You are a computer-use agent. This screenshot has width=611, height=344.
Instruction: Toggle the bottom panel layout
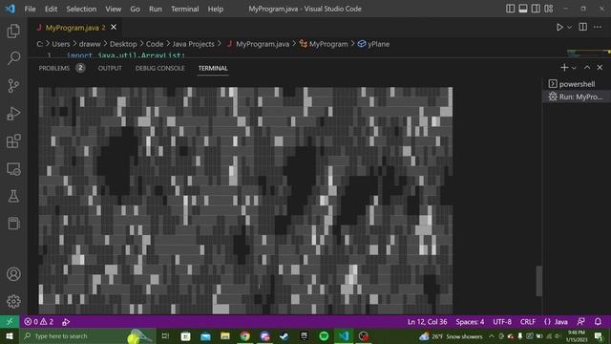point(523,9)
